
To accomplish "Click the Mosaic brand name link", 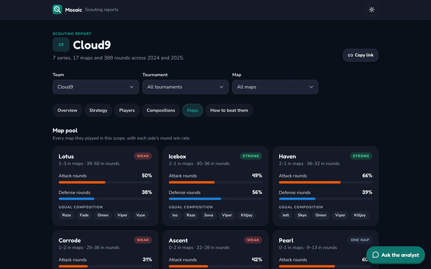I will [74, 10].
